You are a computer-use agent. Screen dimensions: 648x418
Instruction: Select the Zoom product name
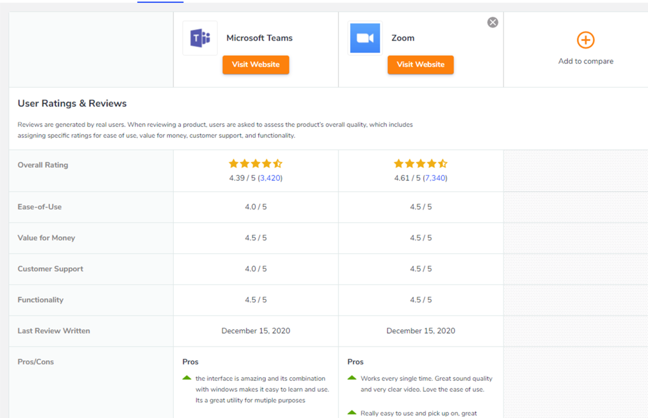click(403, 38)
